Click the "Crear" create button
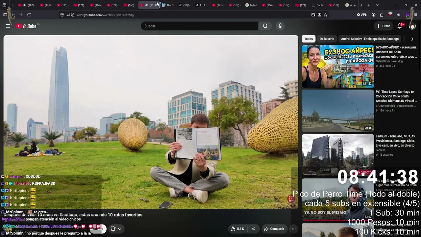 click(x=383, y=26)
